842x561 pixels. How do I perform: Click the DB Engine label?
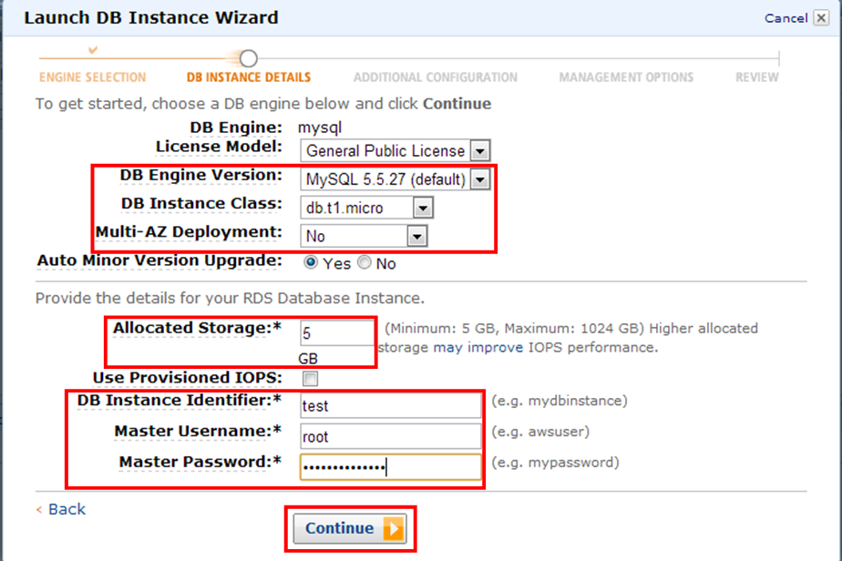click(236, 127)
